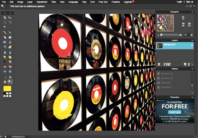The width and height of the screenshot is (198, 138).
Task: Select the Lasso tool
Action: tap(10, 22)
